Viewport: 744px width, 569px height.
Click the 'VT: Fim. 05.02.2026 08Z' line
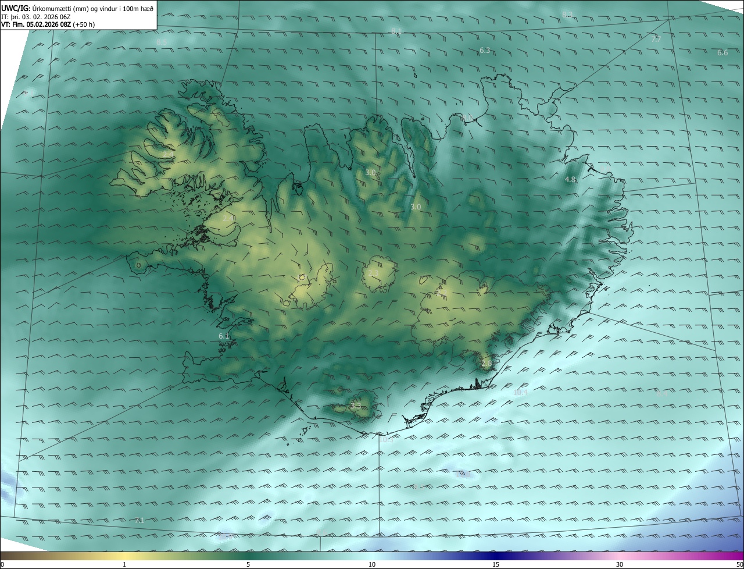pyautogui.click(x=48, y=24)
